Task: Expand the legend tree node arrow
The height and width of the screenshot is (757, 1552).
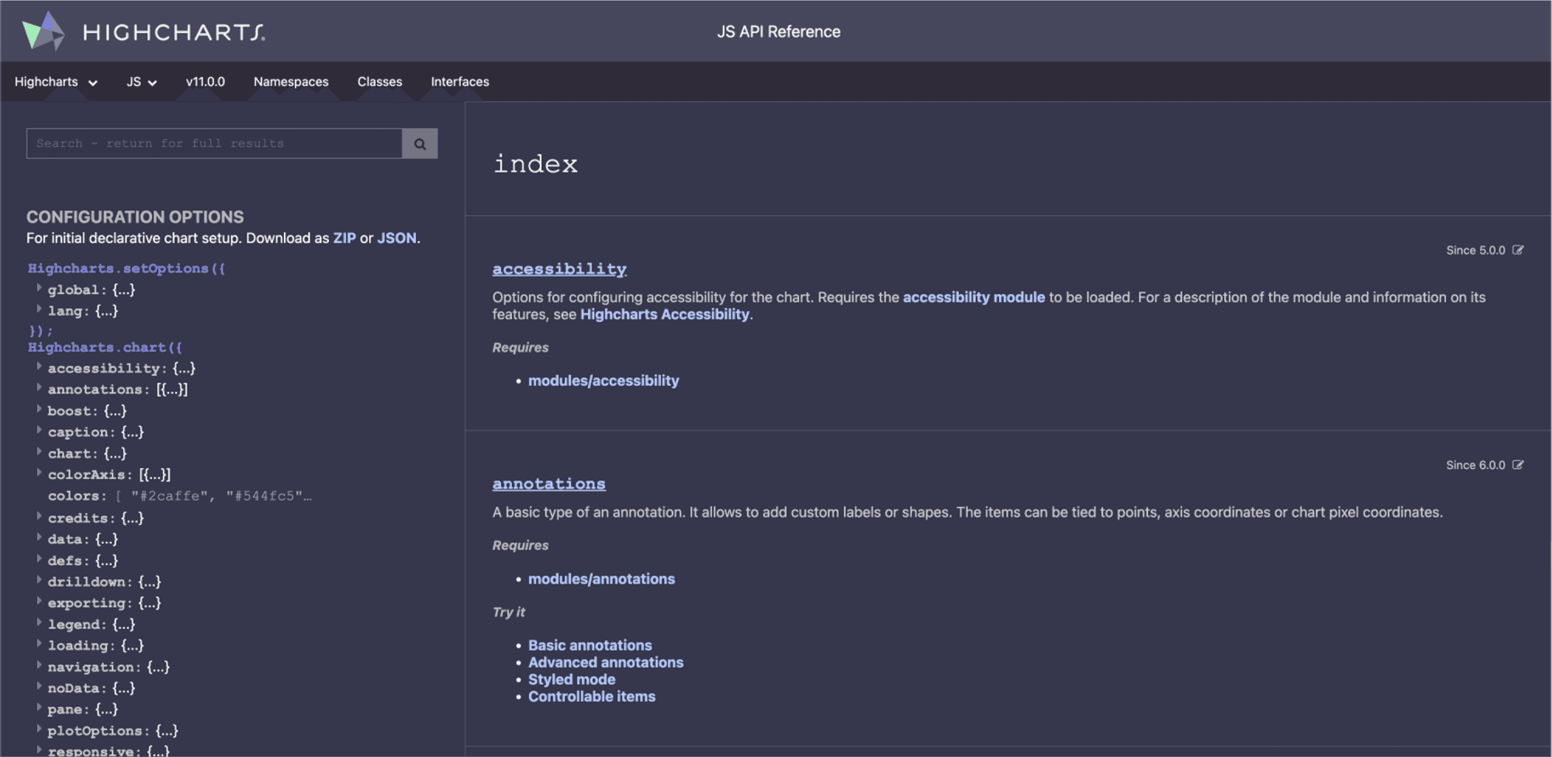Action: click(x=39, y=623)
